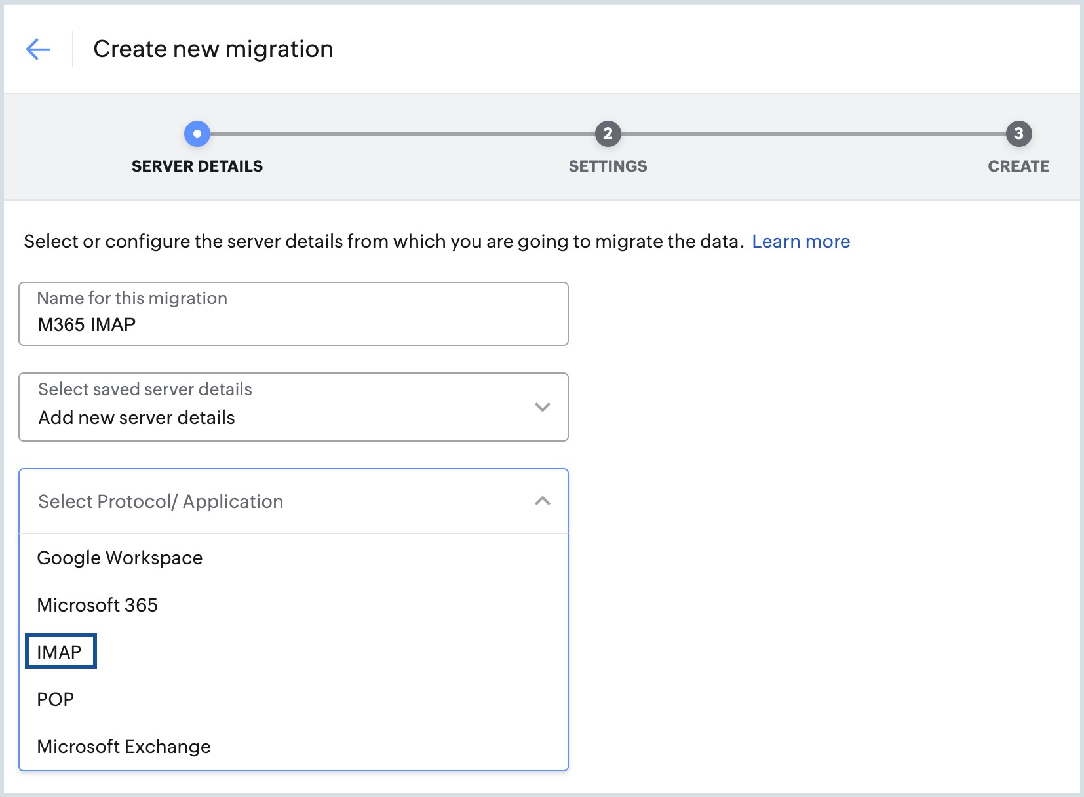Click the Name for this migration field
The width and height of the screenshot is (1084, 797).
click(x=293, y=313)
